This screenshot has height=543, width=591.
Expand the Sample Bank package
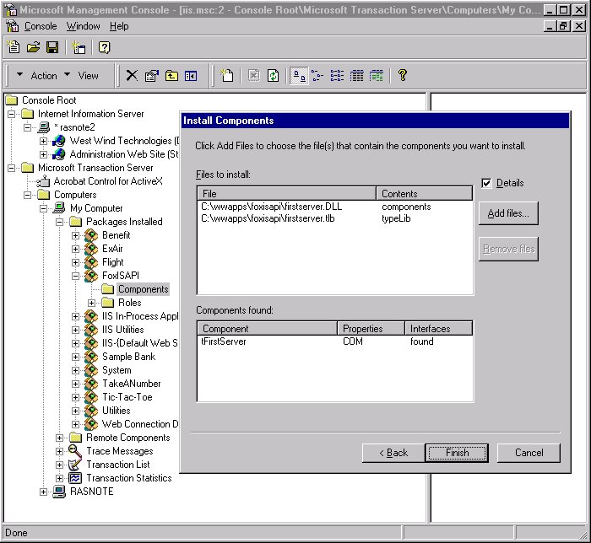click(x=76, y=358)
